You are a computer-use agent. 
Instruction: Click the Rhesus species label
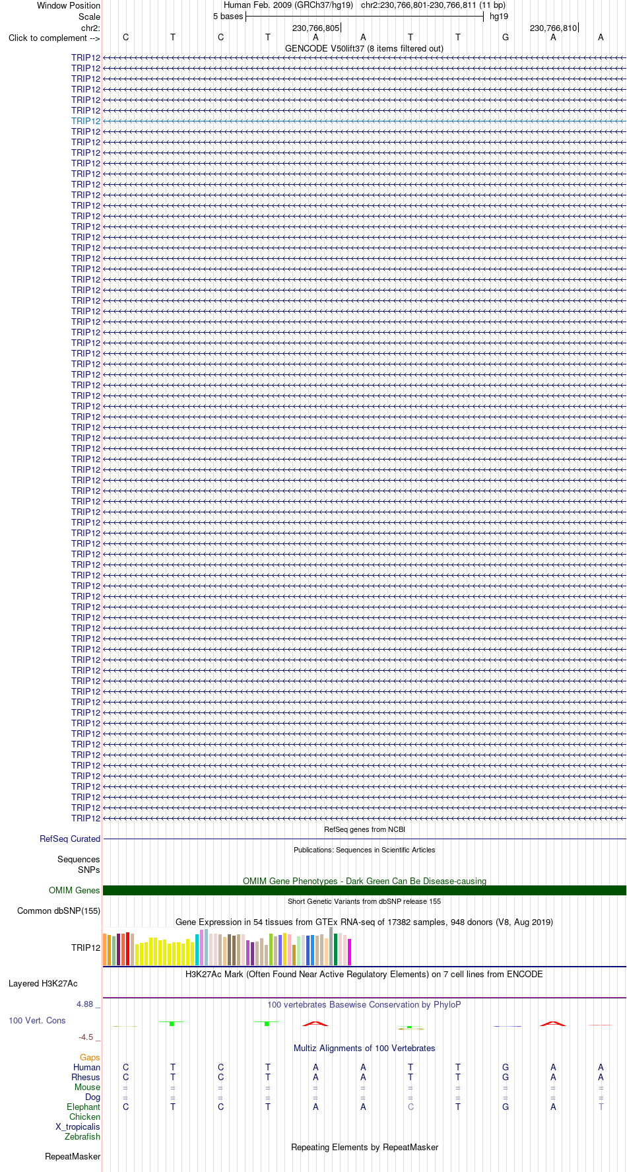pos(86,1077)
